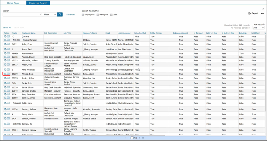Select the Employee Search tab
This screenshot has height=141, width=267.
(38, 3)
